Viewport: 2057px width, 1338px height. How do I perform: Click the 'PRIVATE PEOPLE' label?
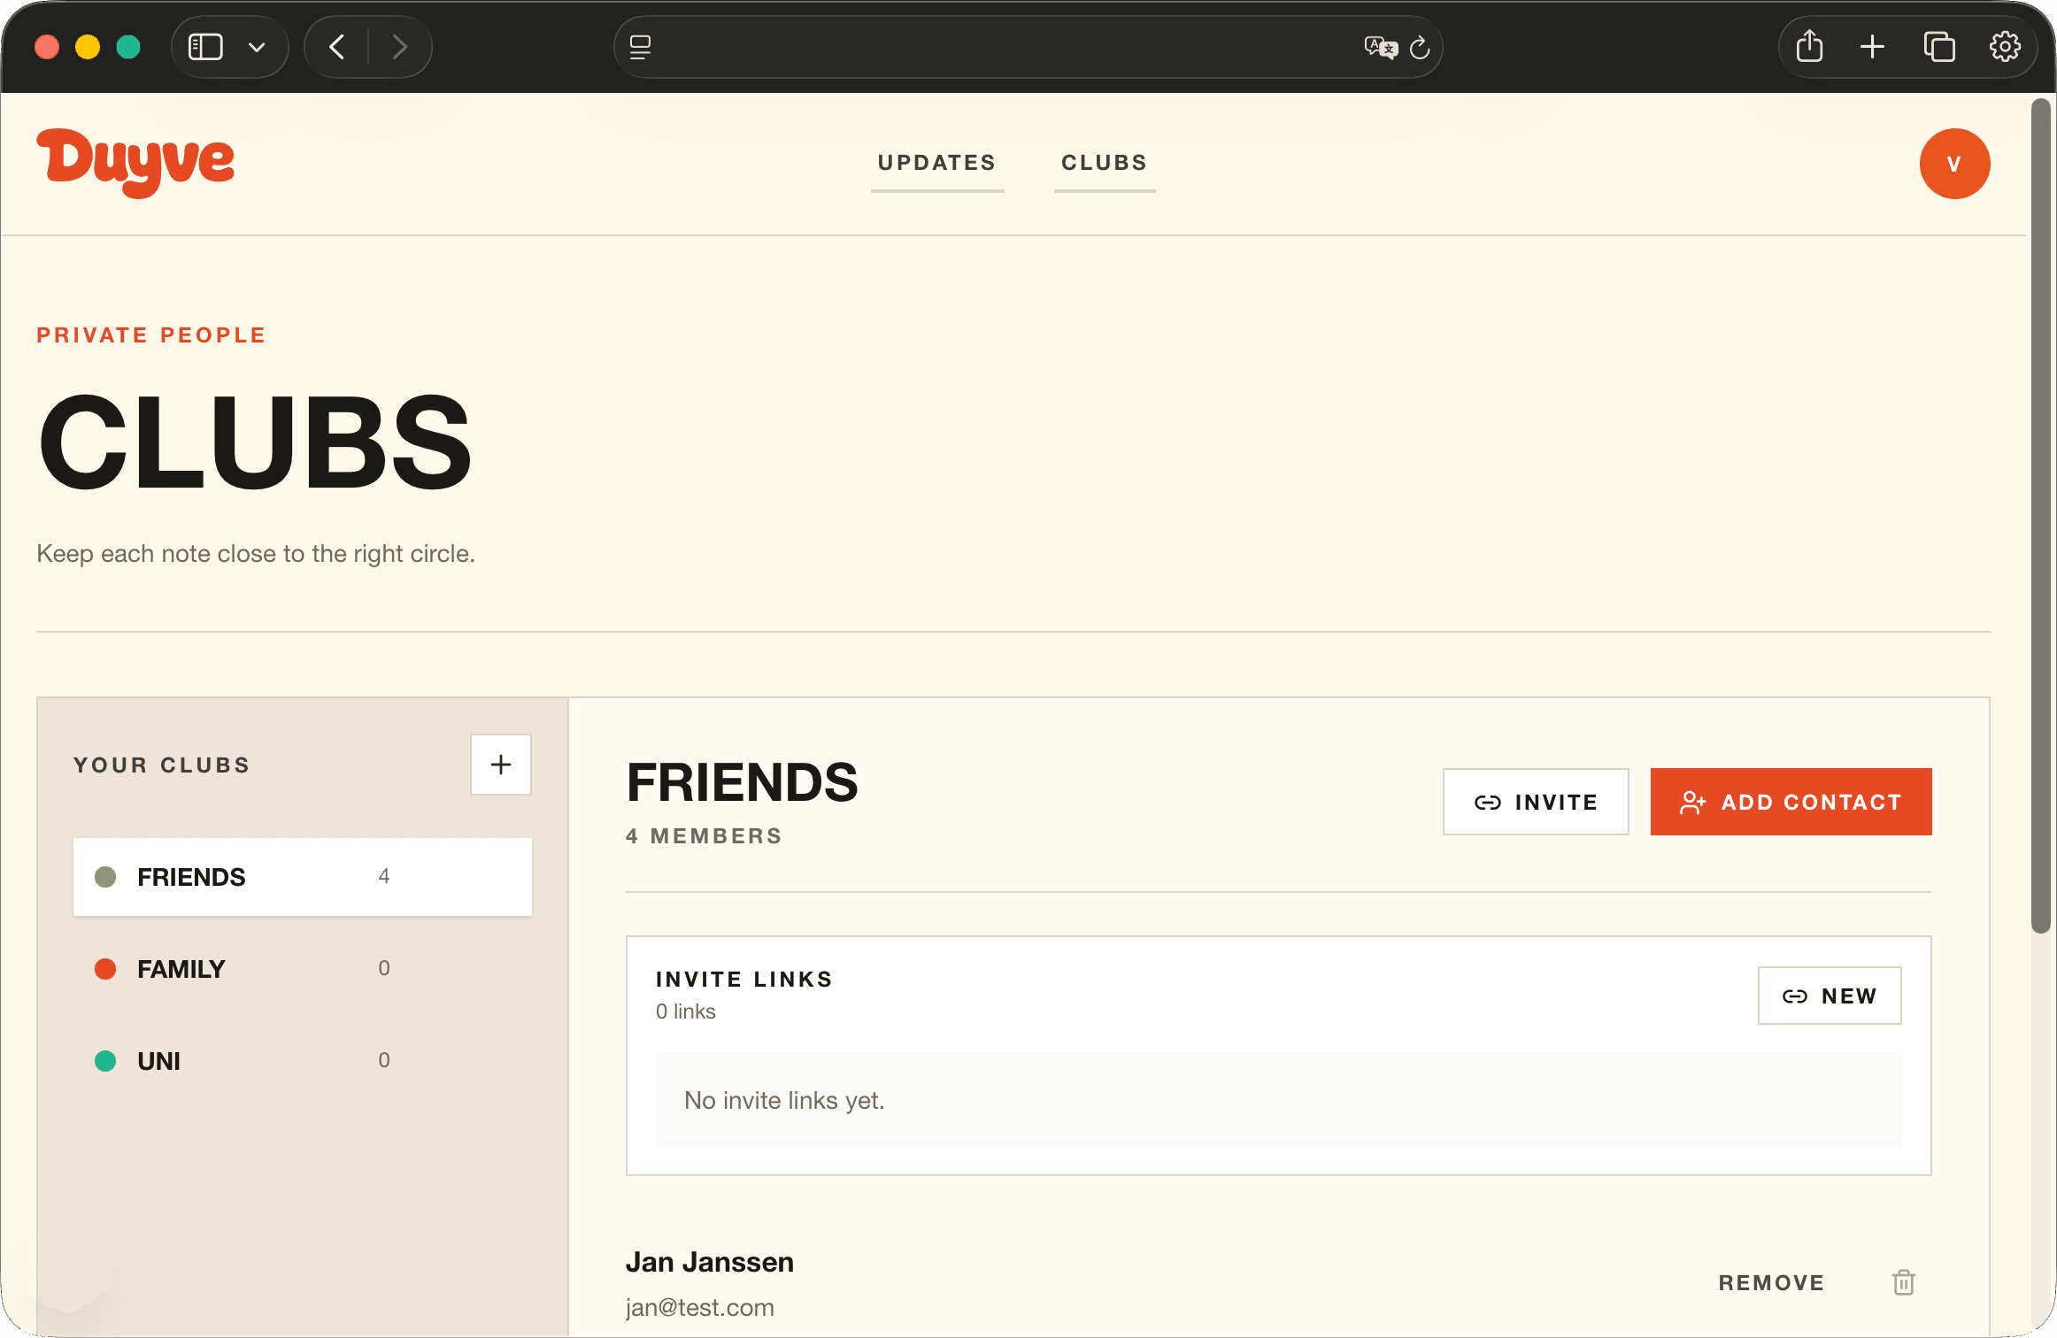click(151, 335)
